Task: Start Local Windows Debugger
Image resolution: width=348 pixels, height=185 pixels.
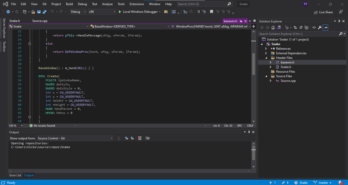Action: coord(140,12)
